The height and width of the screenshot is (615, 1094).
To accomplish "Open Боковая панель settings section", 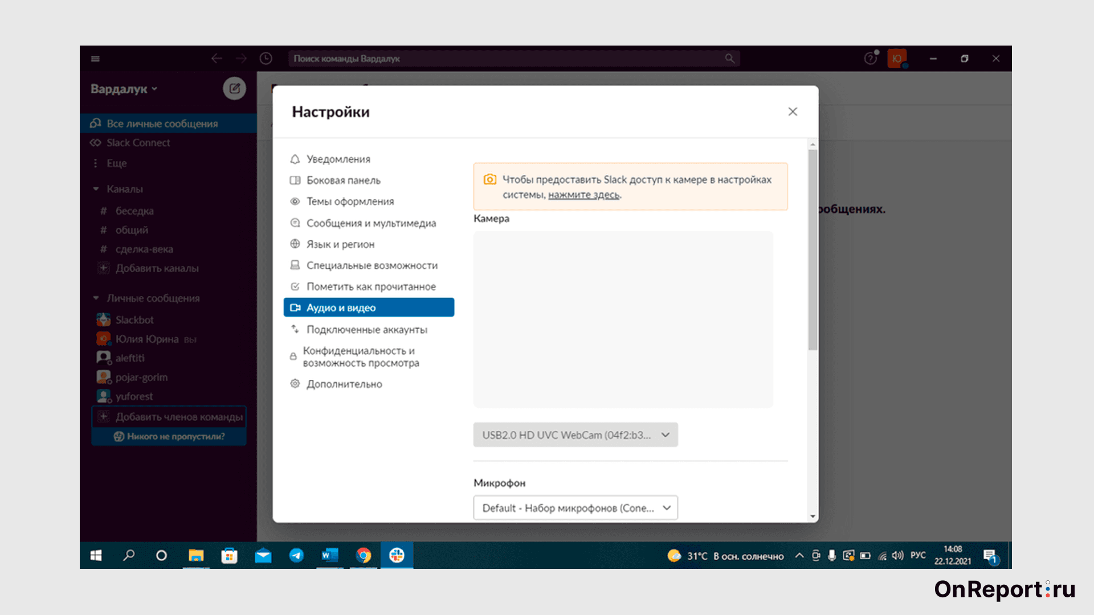I will [369, 180].
